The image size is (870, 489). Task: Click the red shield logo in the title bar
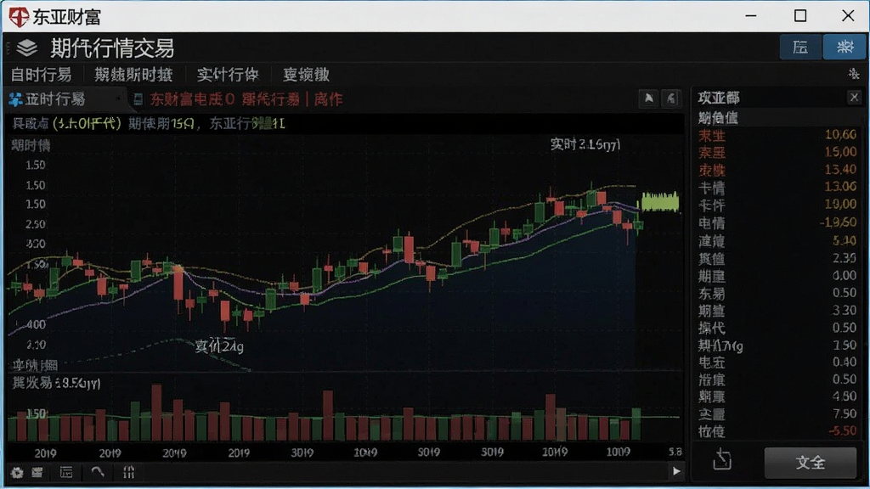click(x=19, y=17)
